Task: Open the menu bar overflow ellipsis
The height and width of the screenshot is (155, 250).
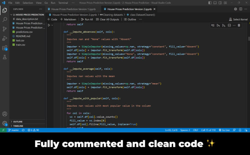Action: pos(73,3)
